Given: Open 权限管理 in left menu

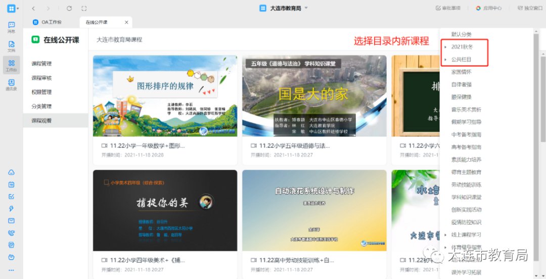Looking at the screenshot, I should [x=41, y=92].
